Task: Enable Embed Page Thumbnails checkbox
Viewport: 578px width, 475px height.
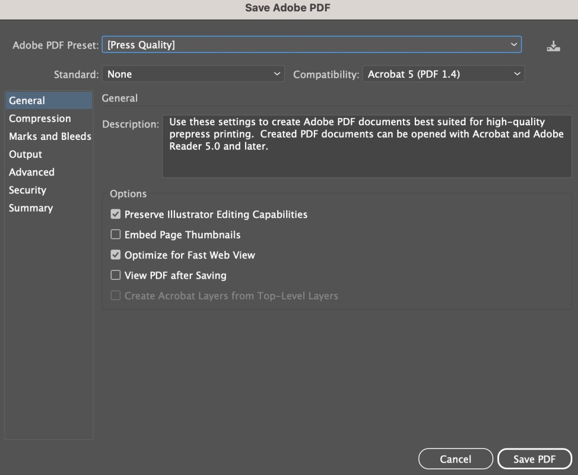Action: pyautogui.click(x=116, y=235)
